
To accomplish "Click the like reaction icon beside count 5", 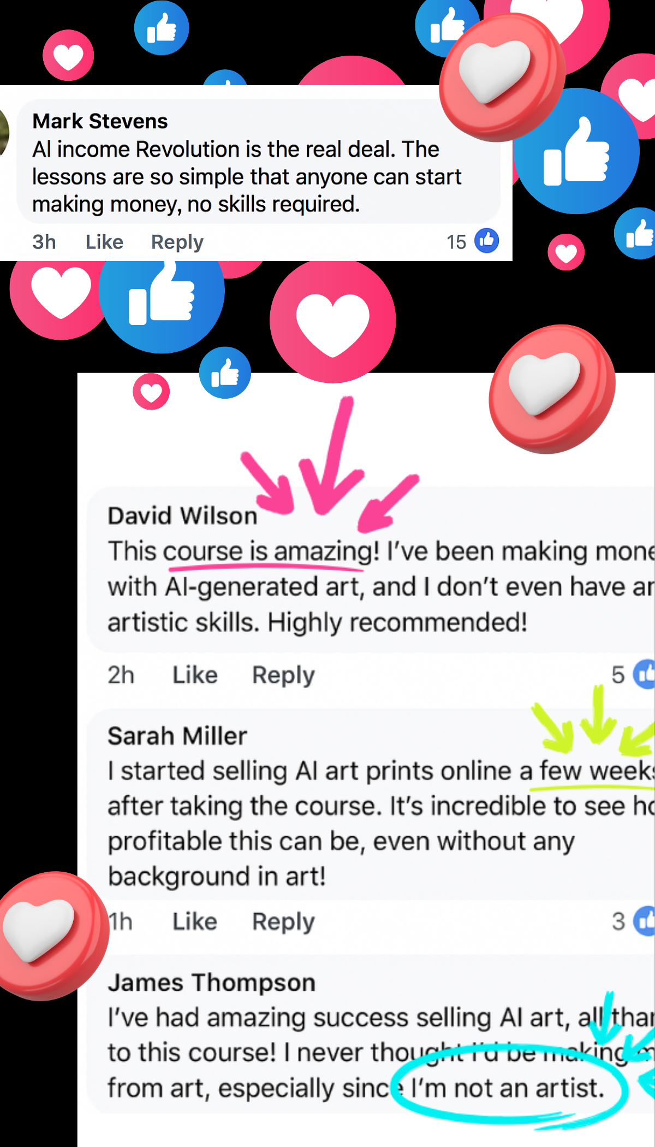I will tap(644, 675).
